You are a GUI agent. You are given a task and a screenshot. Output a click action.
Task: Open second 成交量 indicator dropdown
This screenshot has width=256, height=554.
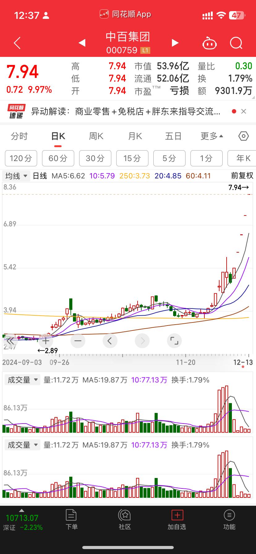[x=22, y=445]
